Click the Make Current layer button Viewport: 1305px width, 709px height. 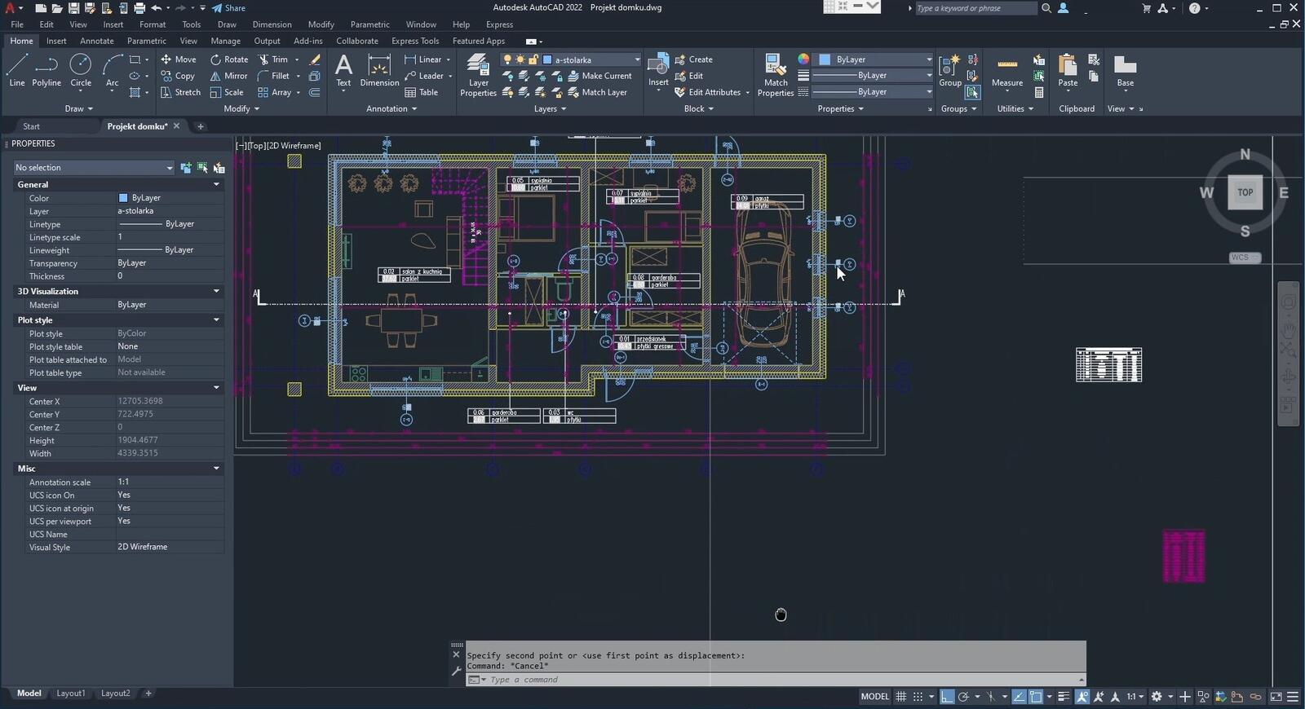[x=599, y=76]
